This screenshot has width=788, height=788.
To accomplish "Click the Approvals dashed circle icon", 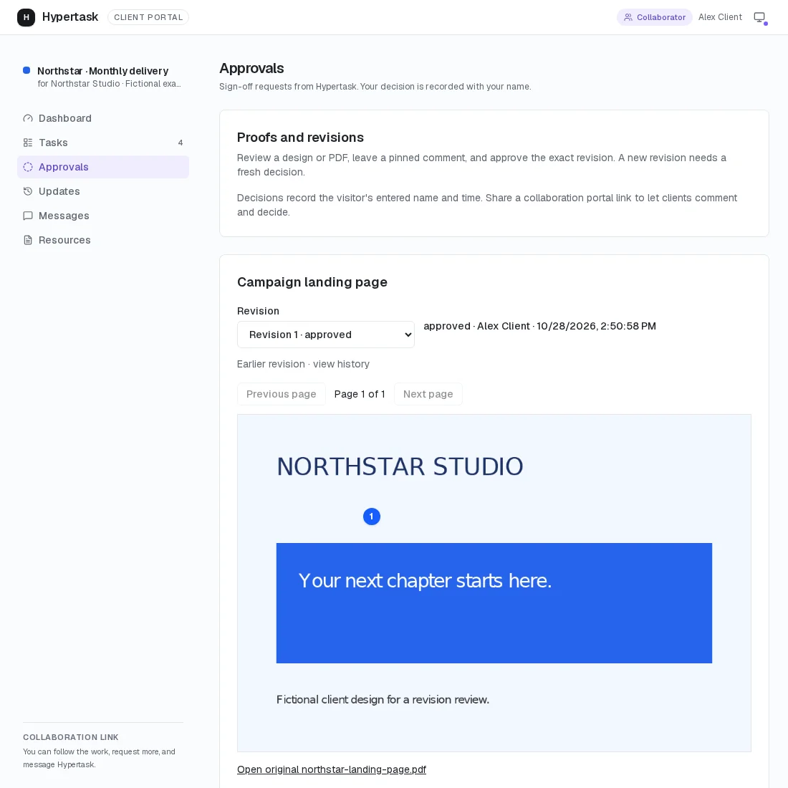I will 28,167.
